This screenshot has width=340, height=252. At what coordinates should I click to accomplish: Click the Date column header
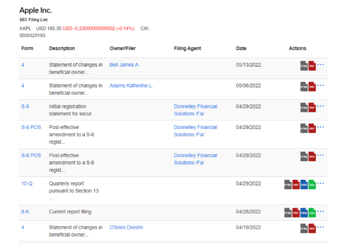click(x=241, y=48)
